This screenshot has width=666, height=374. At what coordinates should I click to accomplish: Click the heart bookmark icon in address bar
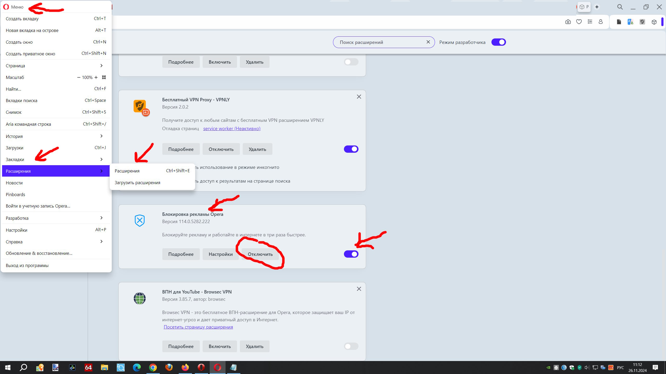click(579, 22)
